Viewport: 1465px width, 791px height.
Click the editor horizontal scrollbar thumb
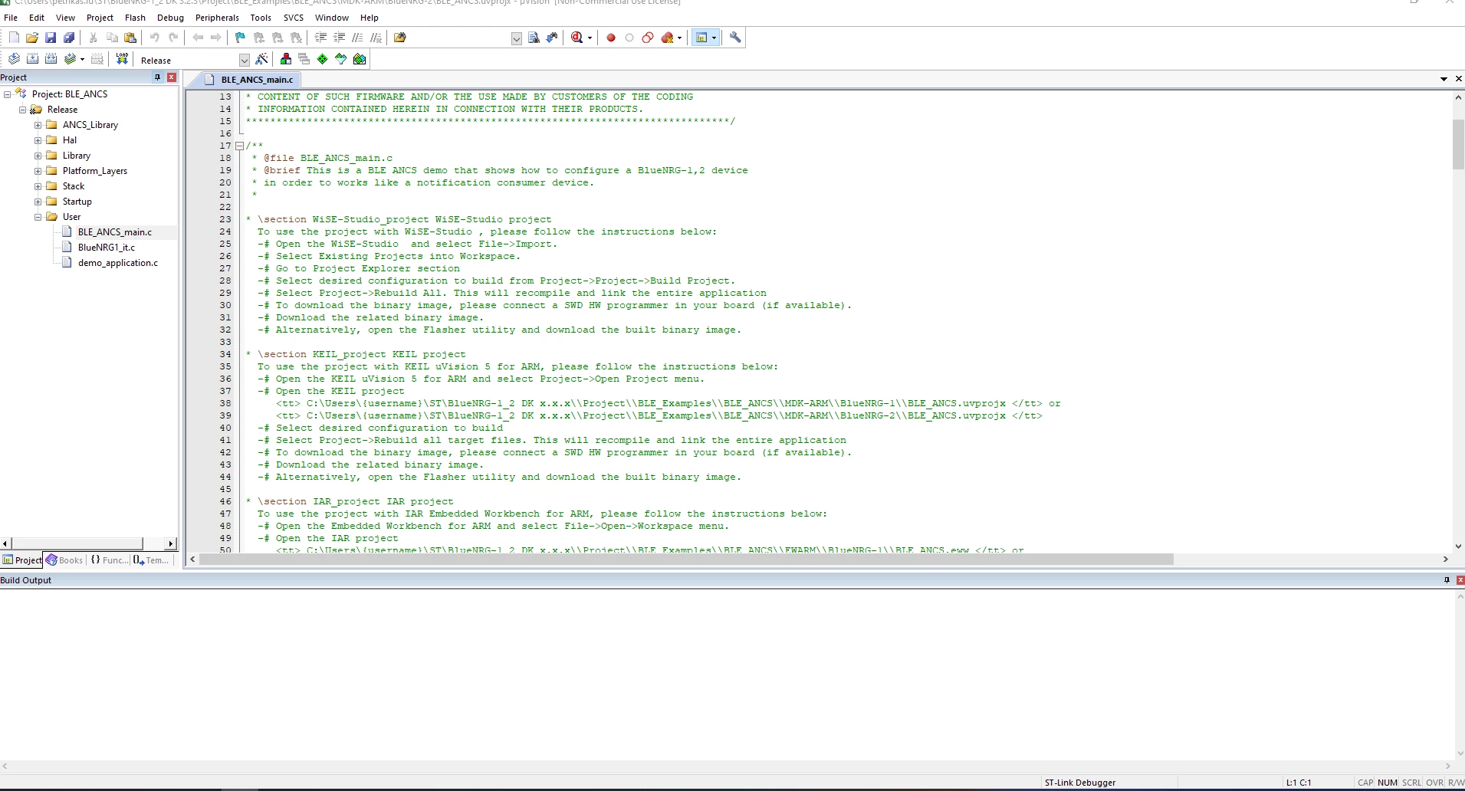pyautogui.click(x=686, y=560)
